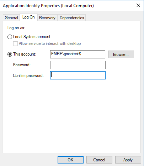Click inside the Confirm password box
This screenshot has height=166, width=144.
click(78, 75)
